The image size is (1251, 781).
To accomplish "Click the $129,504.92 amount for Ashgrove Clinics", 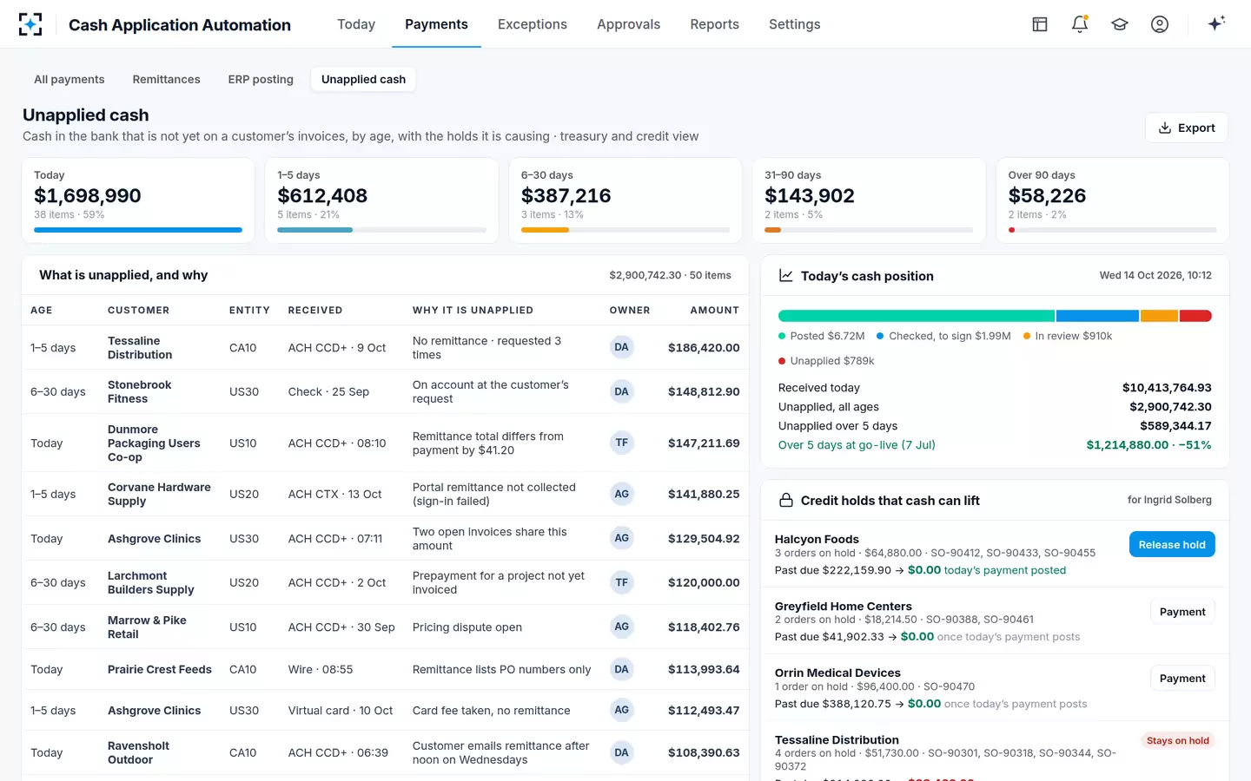I will (x=704, y=538).
